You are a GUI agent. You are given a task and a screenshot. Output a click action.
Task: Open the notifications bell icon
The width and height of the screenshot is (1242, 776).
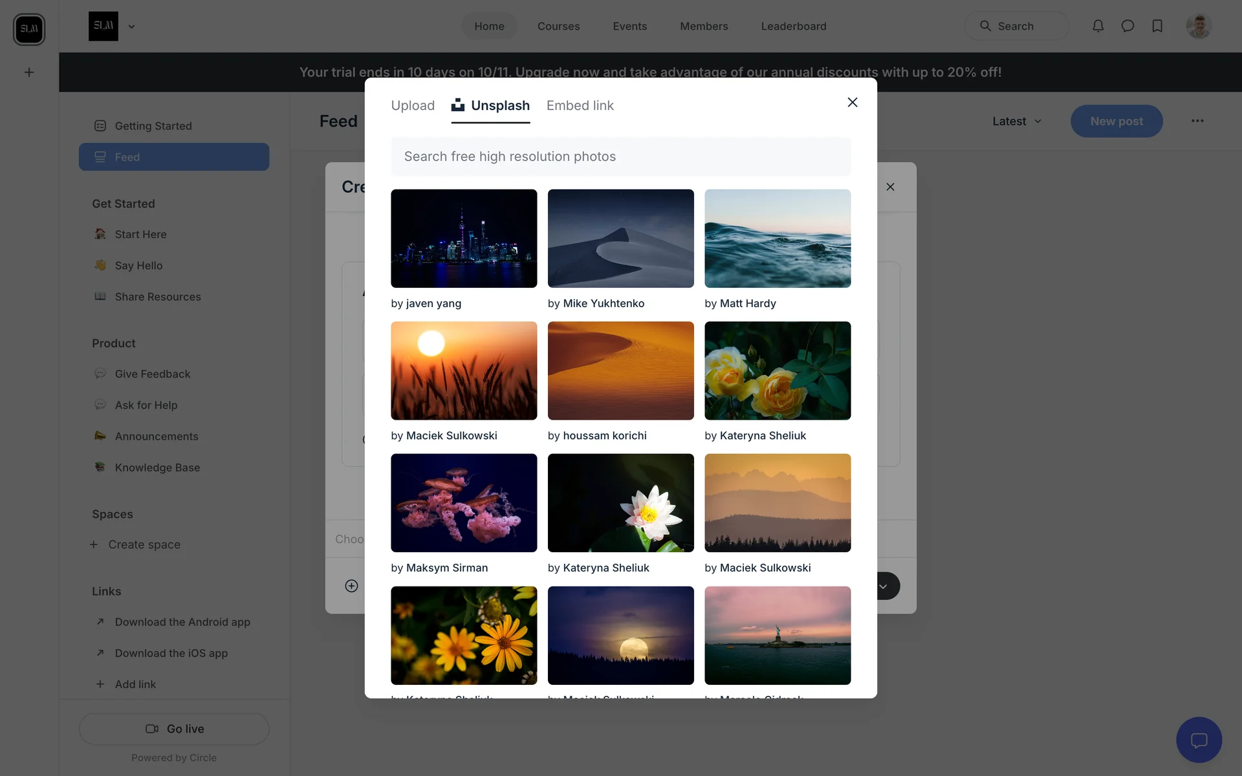point(1098,26)
